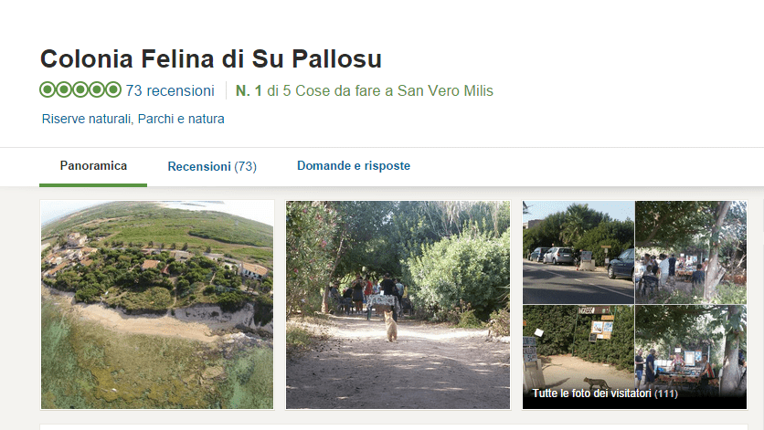Image resolution: width=764 pixels, height=430 pixels.
Task: Click the five-bubble rating icon
Action: [80, 90]
